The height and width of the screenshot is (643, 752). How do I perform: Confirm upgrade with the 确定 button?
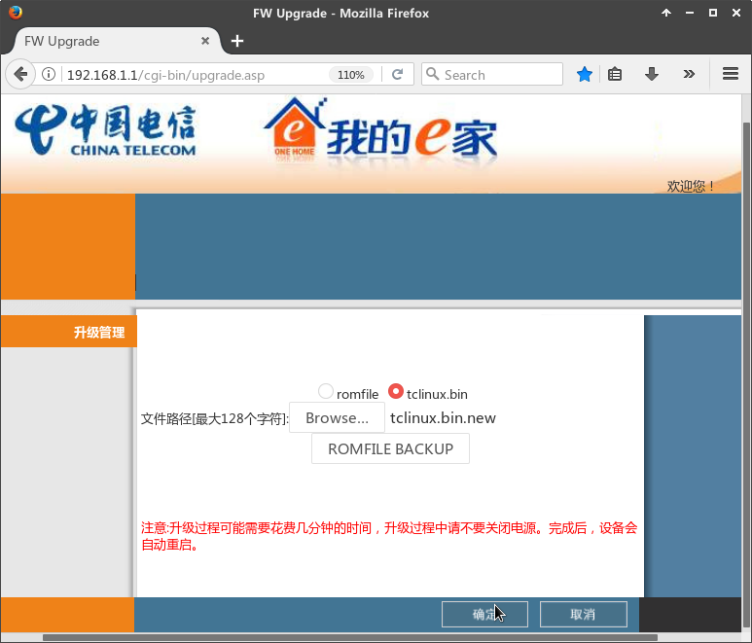click(484, 614)
